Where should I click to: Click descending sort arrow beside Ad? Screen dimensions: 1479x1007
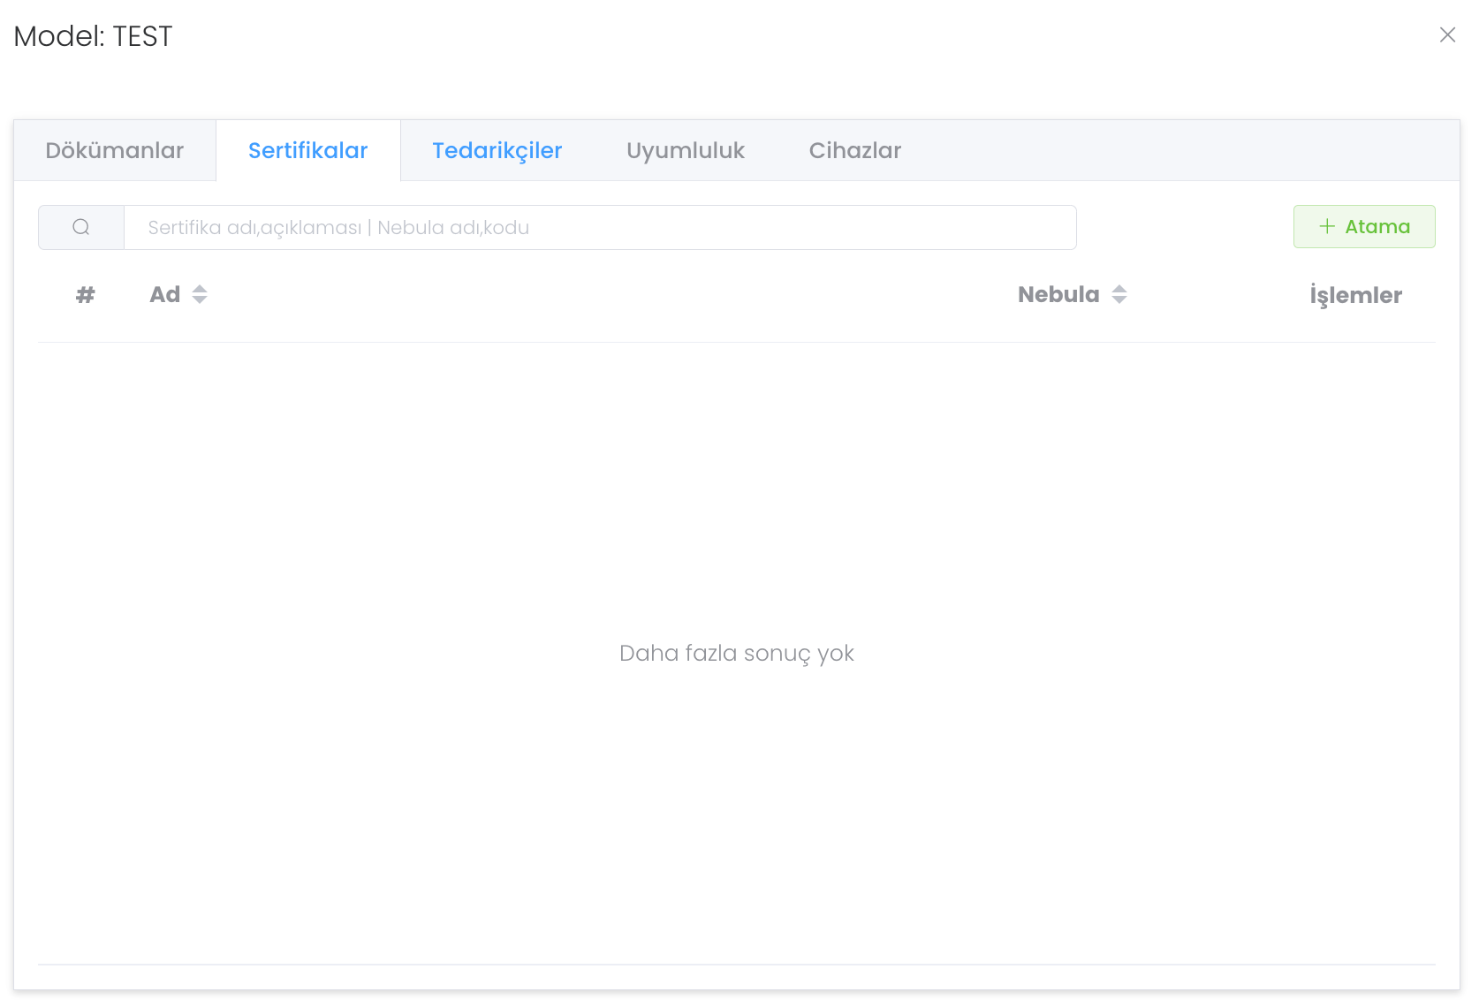coord(200,300)
